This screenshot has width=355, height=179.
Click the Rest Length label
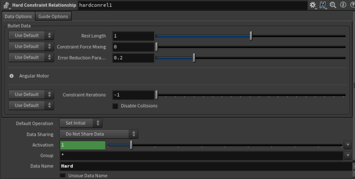click(94, 36)
